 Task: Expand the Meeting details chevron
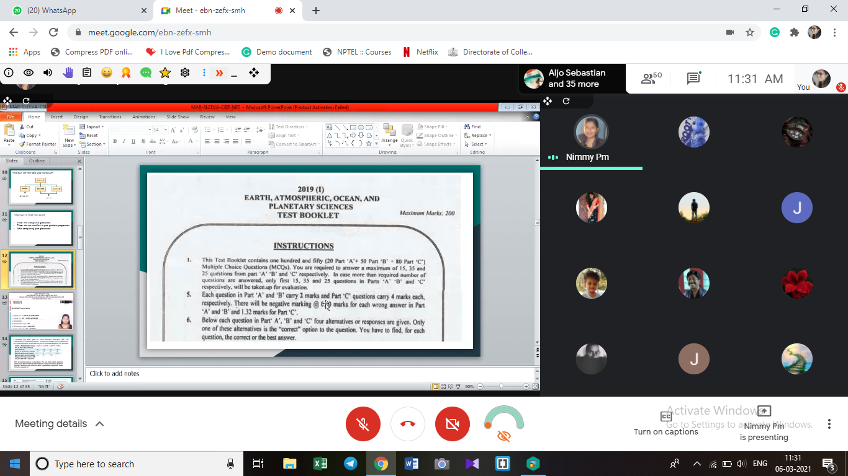99,424
